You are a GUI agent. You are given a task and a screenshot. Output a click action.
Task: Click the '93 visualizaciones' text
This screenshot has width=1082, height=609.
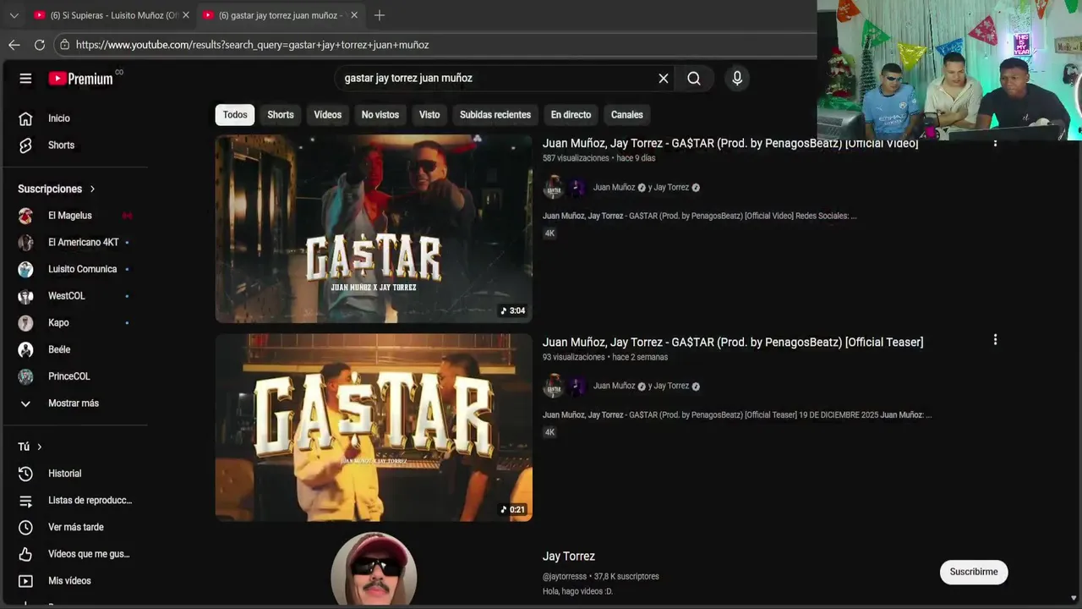point(573,358)
